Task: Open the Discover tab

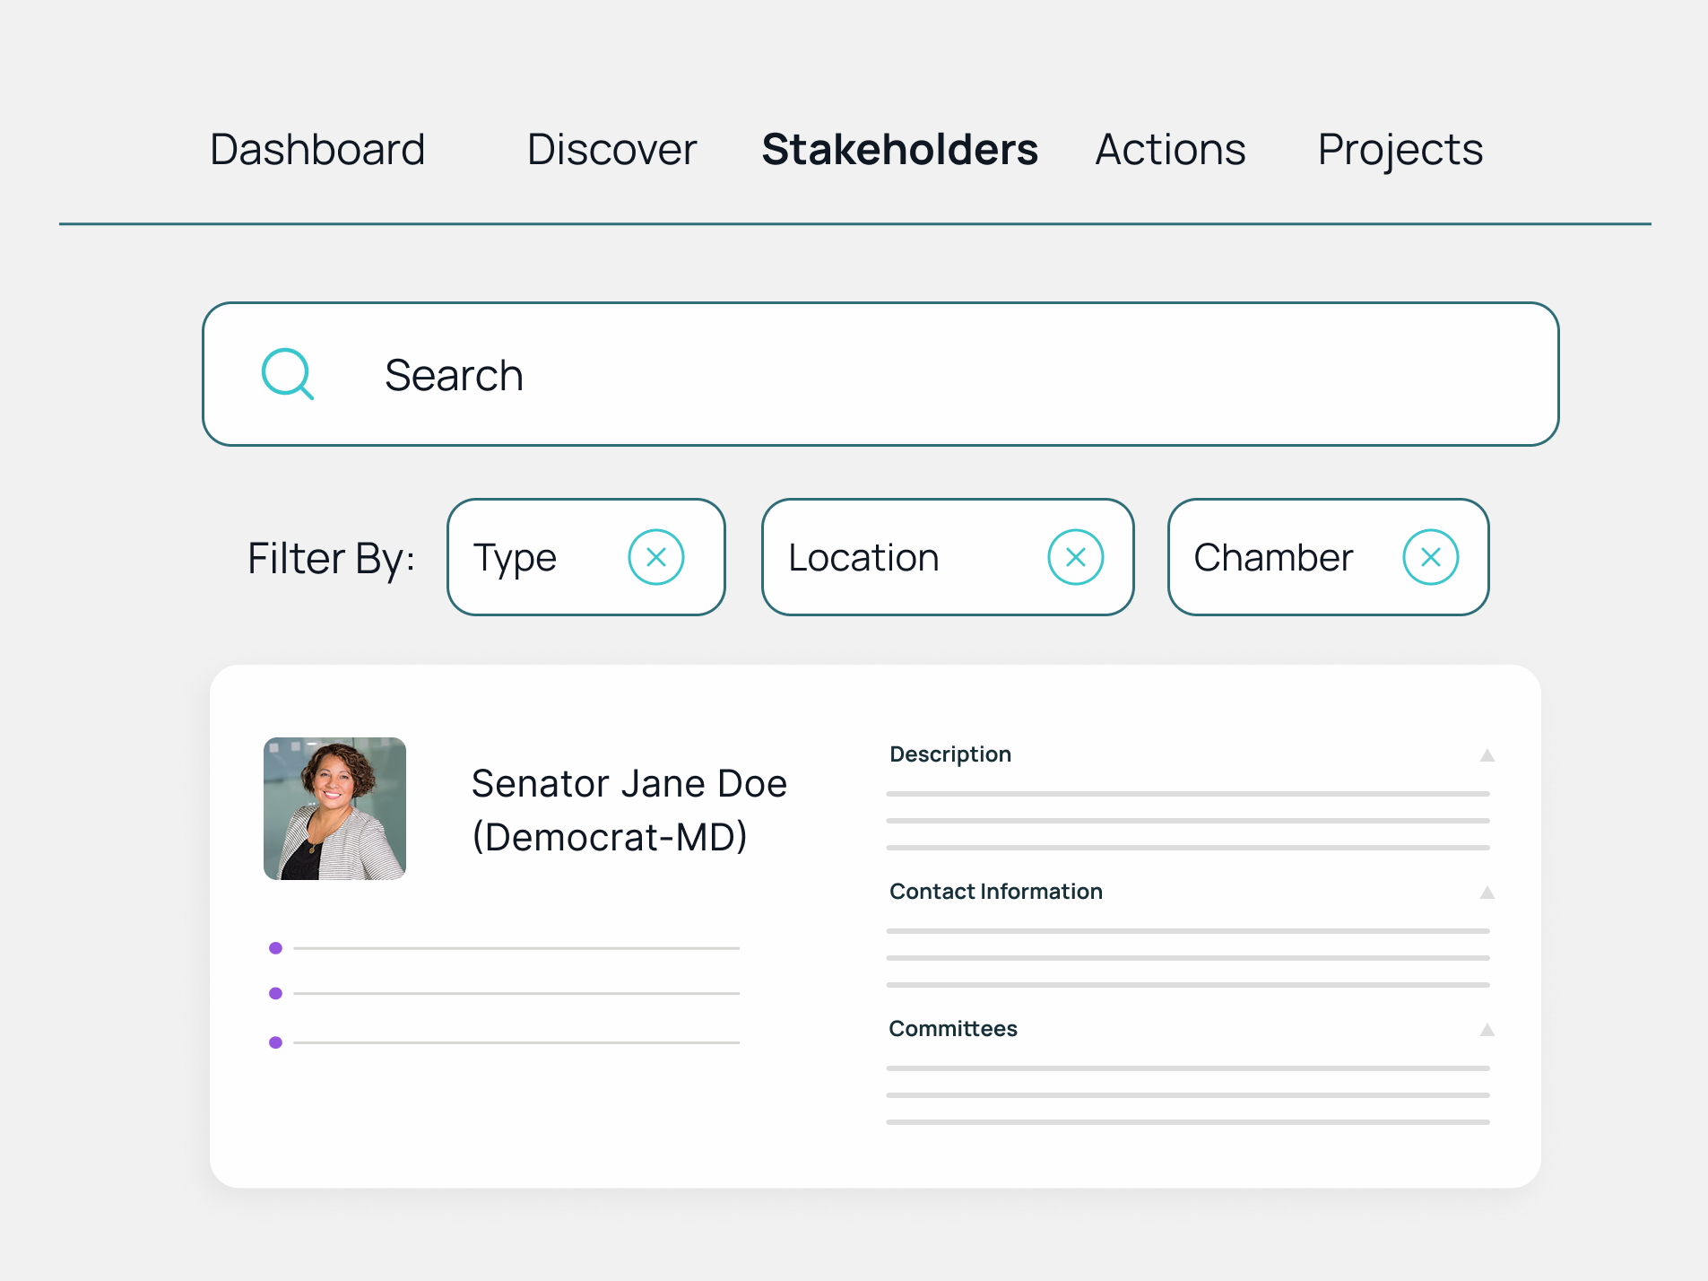Action: pyautogui.click(x=611, y=149)
